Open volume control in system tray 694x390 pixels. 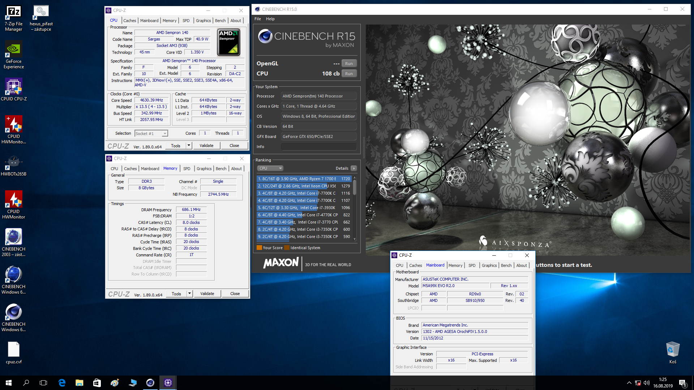647,383
